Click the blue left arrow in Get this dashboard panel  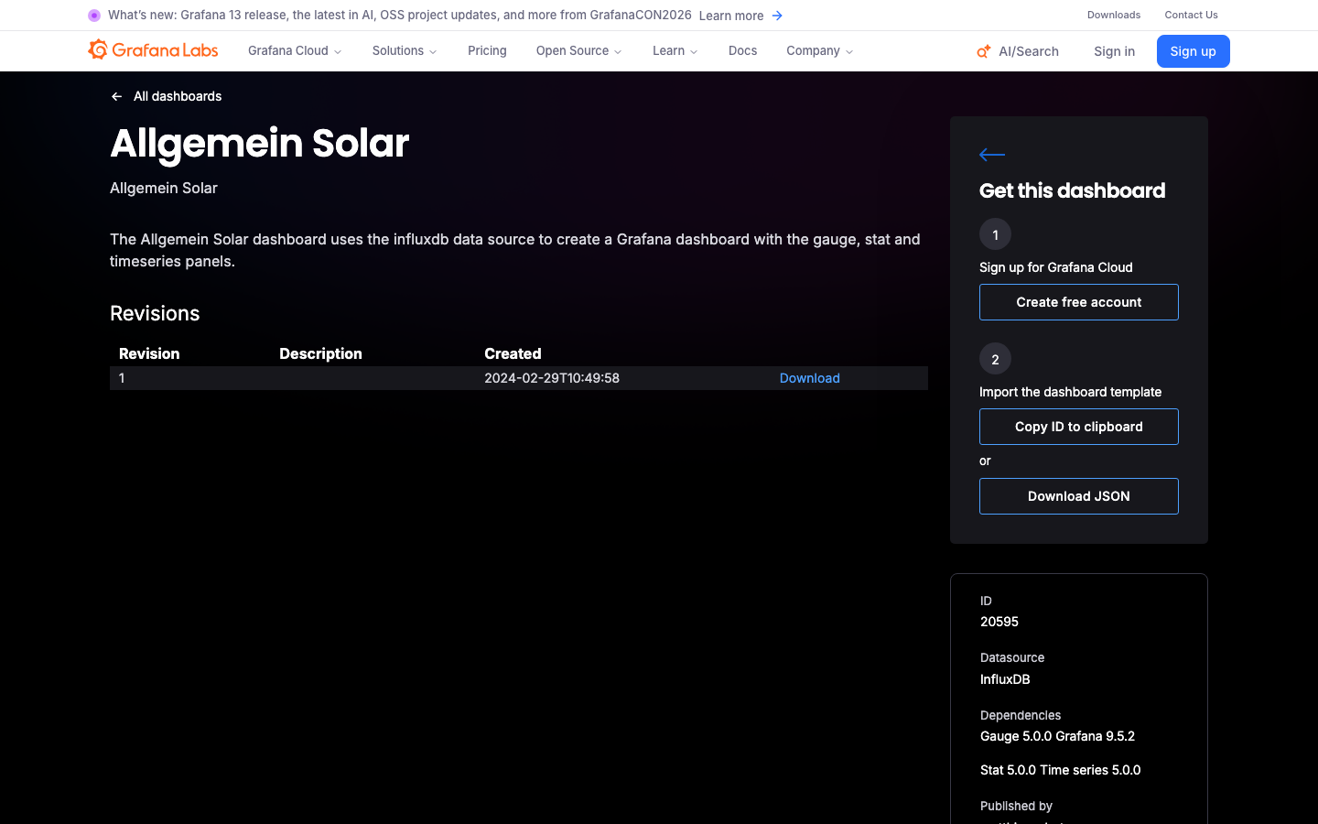pyautogui.click(x=992, y=155)
